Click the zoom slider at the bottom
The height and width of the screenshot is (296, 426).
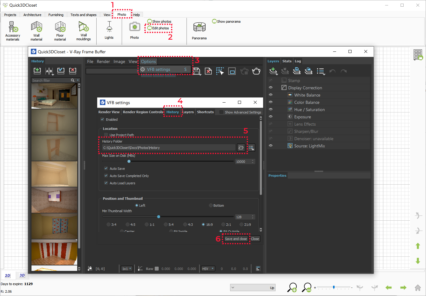coord(334,287)
